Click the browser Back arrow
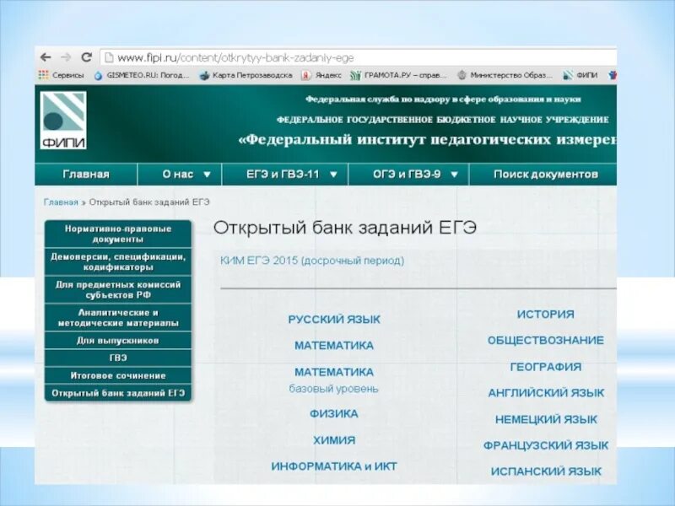The image size is (675, 506). 46,57
